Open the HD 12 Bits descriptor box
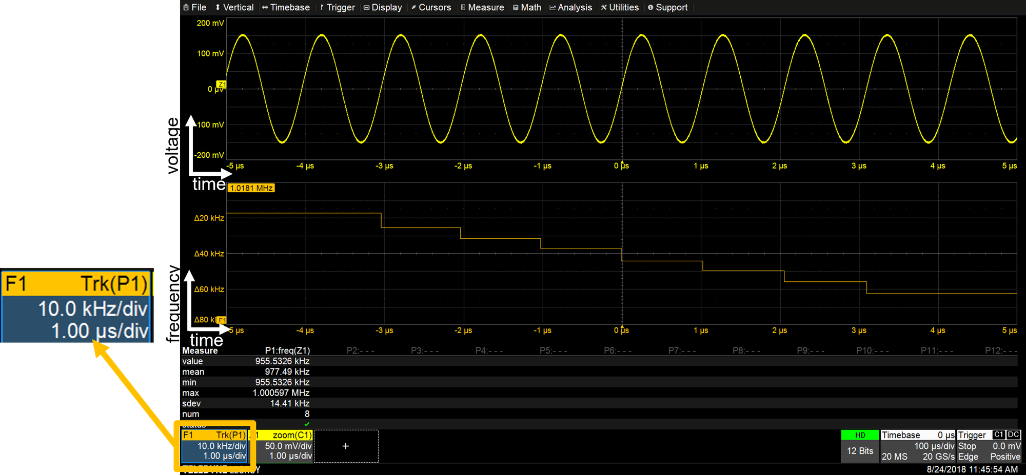This screenshot has width=1026, height=475. (x=860, y=446)
